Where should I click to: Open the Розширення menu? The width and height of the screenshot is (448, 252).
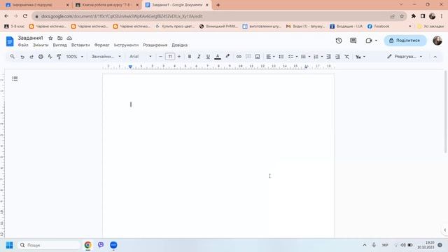point(155,45)
